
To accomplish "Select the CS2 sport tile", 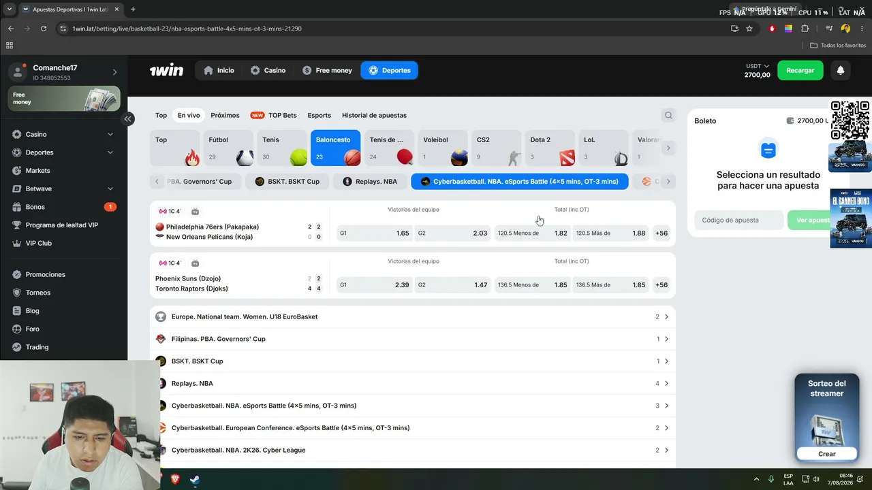I will pyautogui.click(x=497, y=148).
